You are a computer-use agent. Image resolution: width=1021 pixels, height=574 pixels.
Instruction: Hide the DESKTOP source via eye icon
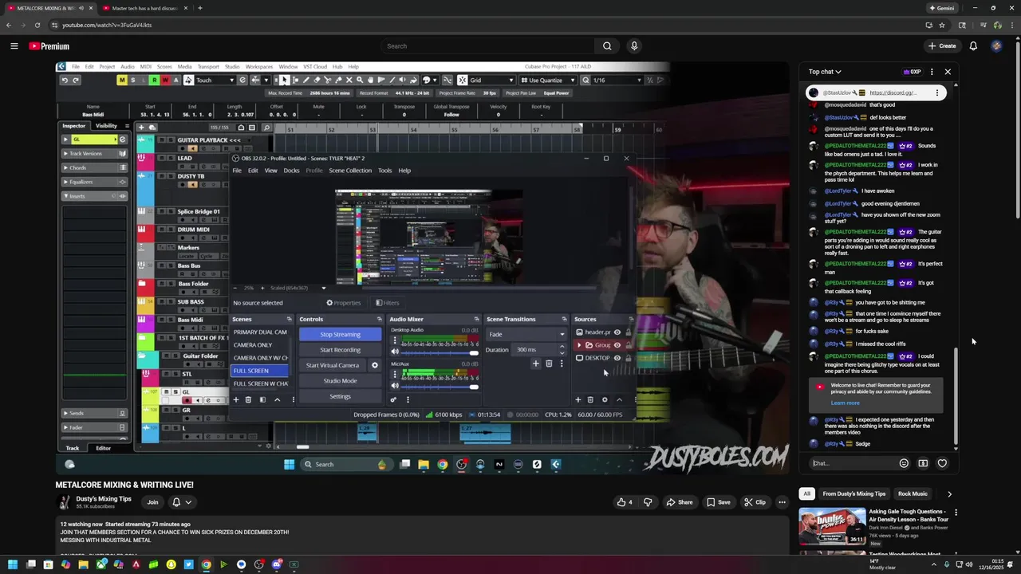pyautogui.click(x=617, y=358)
